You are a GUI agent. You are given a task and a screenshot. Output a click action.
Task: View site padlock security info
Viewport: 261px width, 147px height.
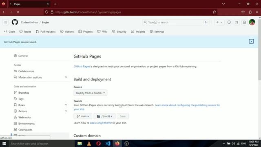click(x=52, y=12)
